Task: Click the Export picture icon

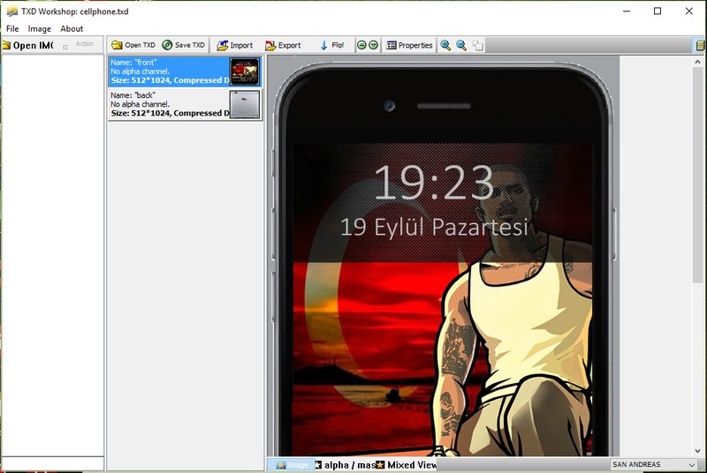Action: (270, 45)
